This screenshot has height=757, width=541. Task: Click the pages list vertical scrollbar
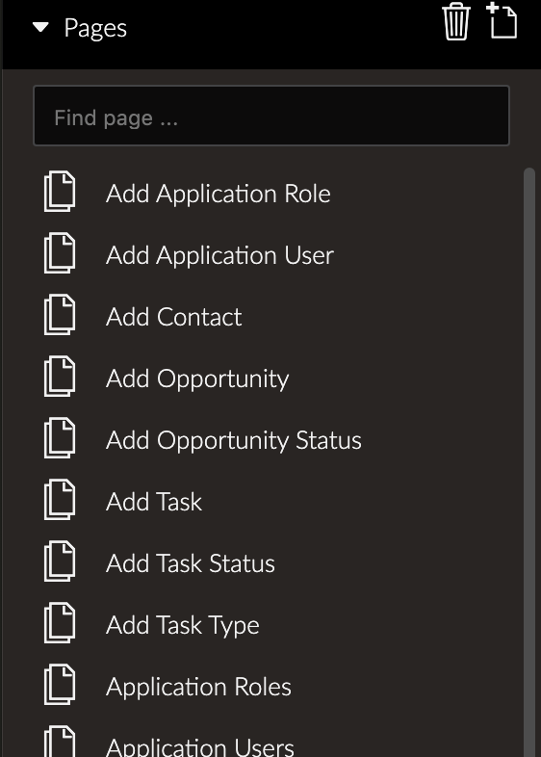[x=528, y=462]
